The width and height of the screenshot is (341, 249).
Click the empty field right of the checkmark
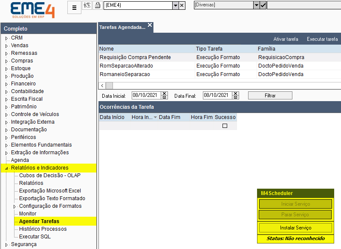(304, 5)
